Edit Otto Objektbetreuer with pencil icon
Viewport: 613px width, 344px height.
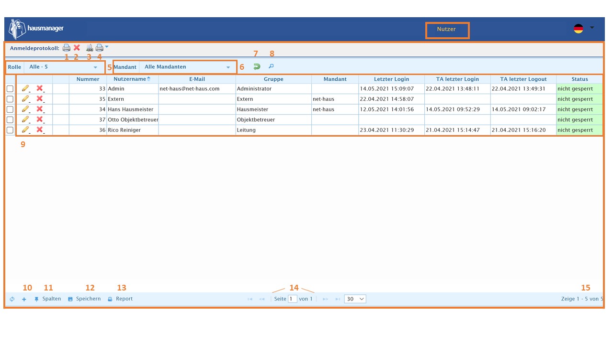pos(25,119)
